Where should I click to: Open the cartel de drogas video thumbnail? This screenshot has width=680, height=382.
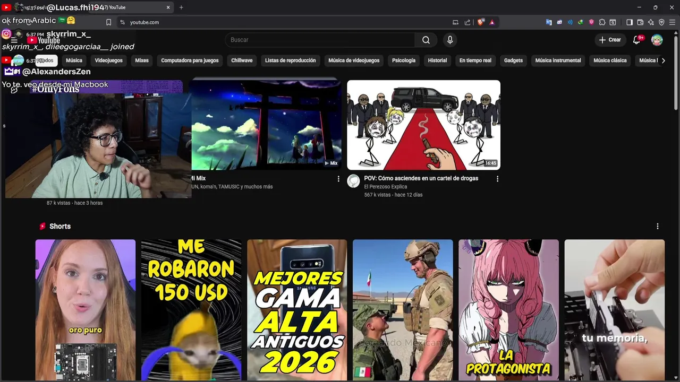pyautogui.click(x=423, y=125)
